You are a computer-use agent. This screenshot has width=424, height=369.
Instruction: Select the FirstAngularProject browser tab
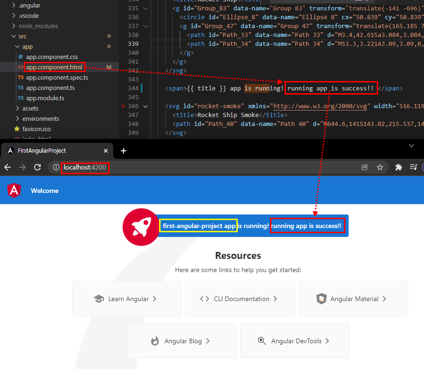tap(57, 151)
